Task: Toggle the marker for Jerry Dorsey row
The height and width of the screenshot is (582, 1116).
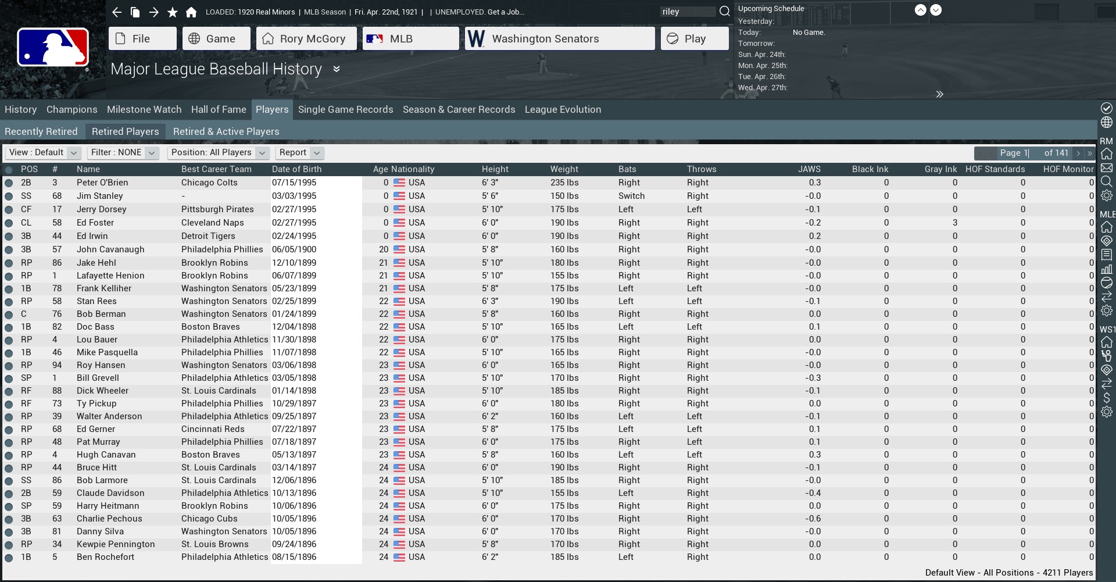Action: [x=9, y=209]
